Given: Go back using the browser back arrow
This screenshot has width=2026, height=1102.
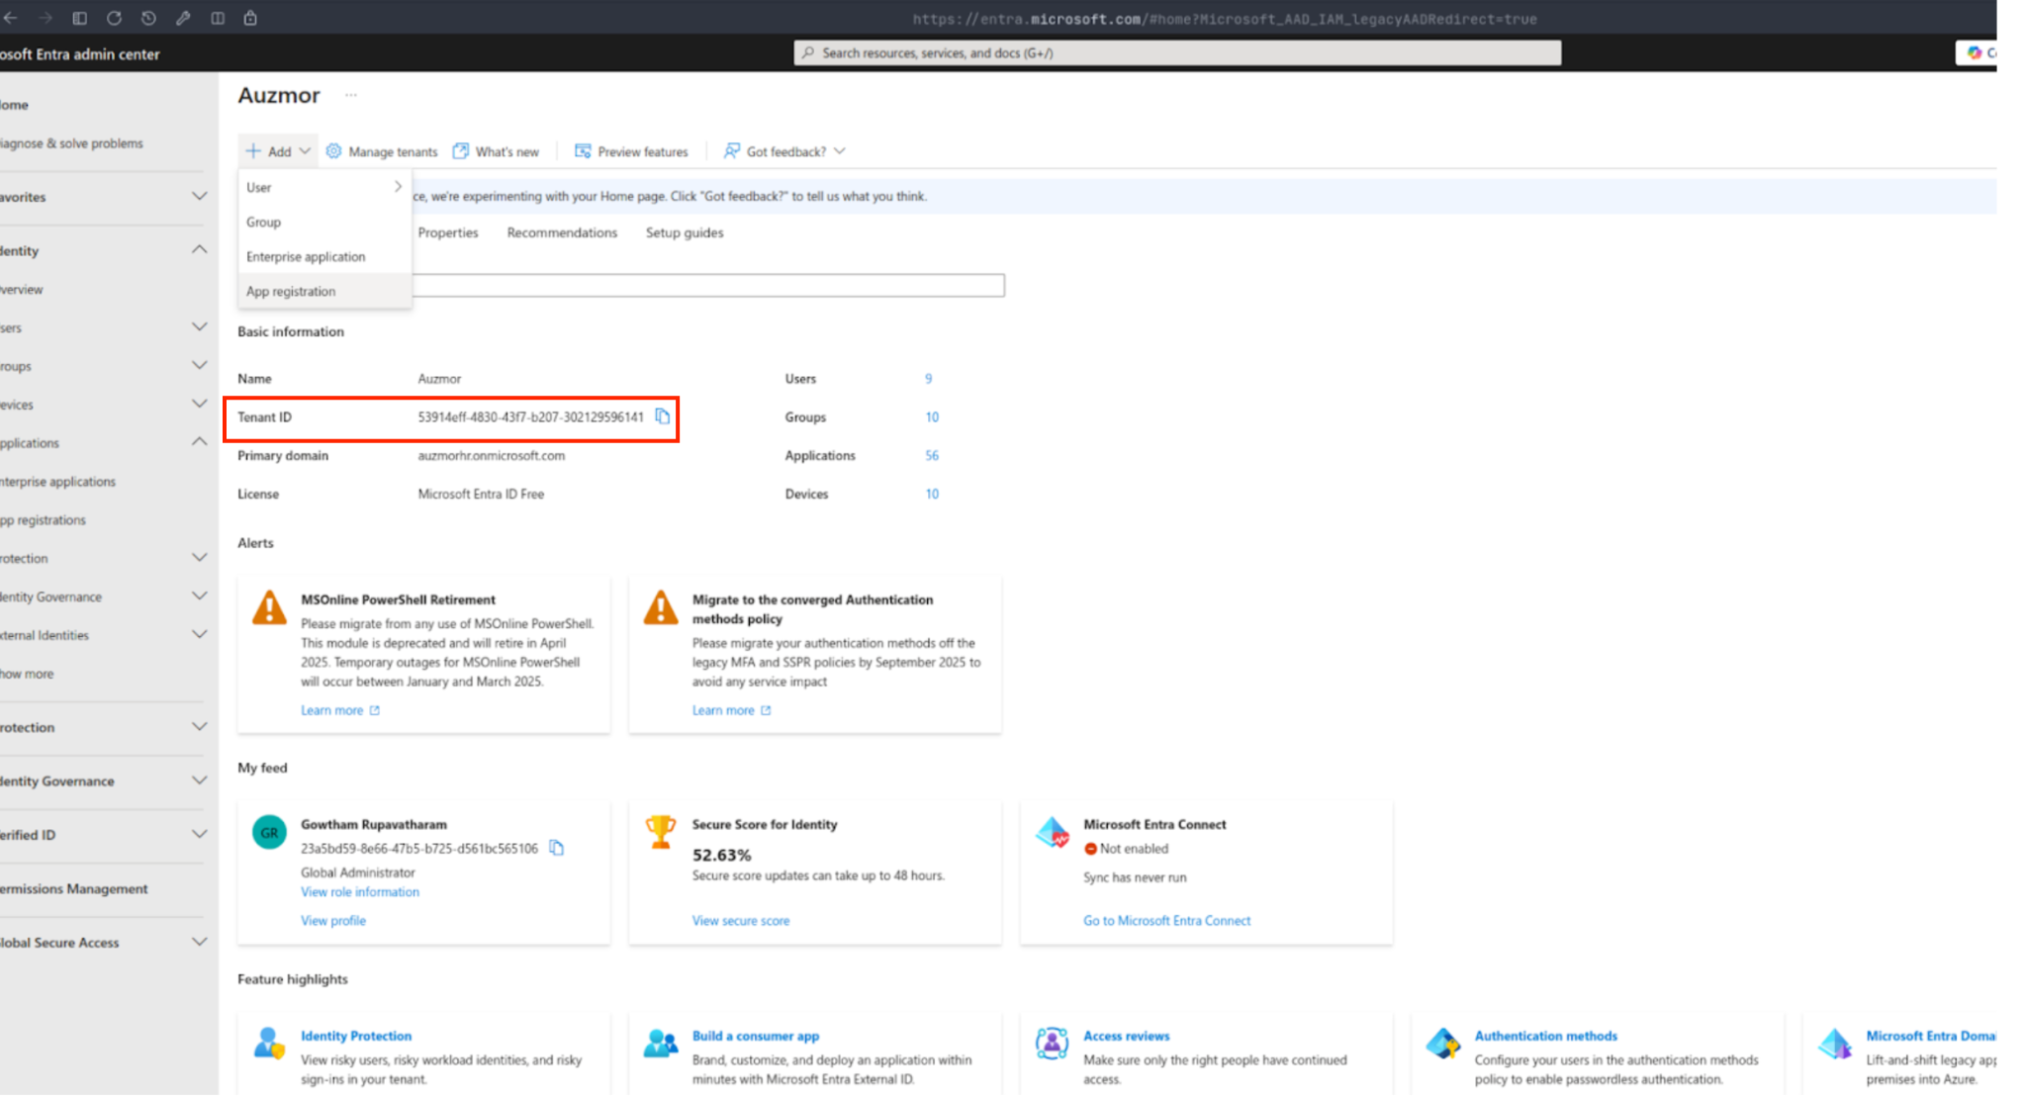Looking at the screenshot, I should point(11,18).
